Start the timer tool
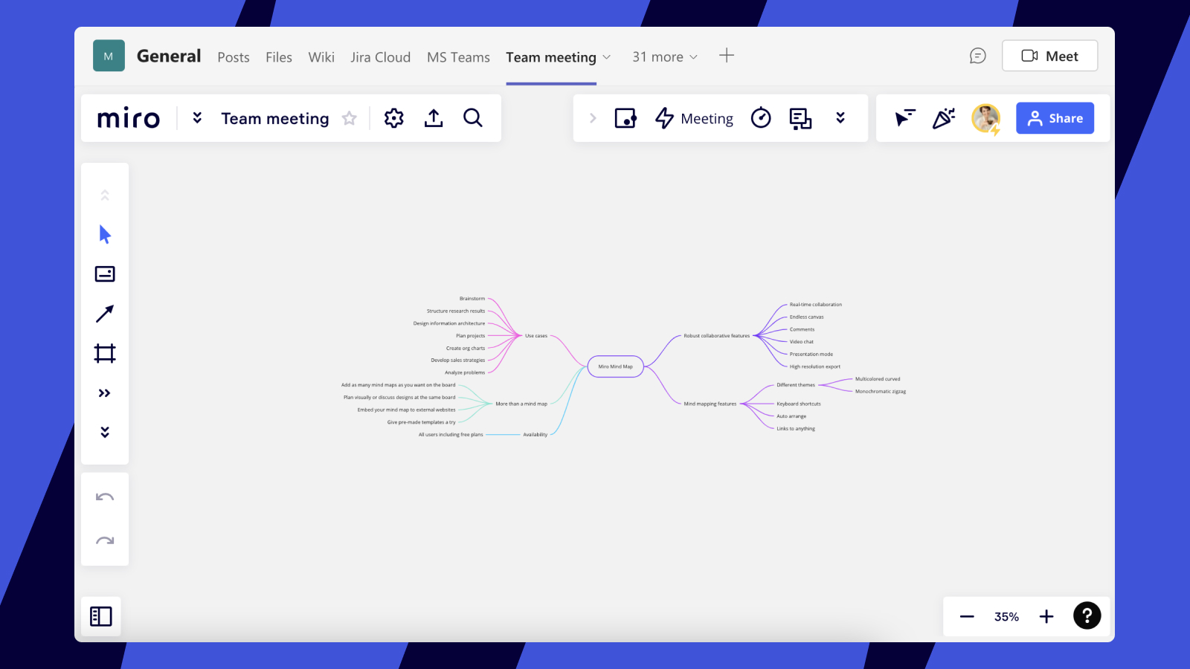 click(761, 118)
